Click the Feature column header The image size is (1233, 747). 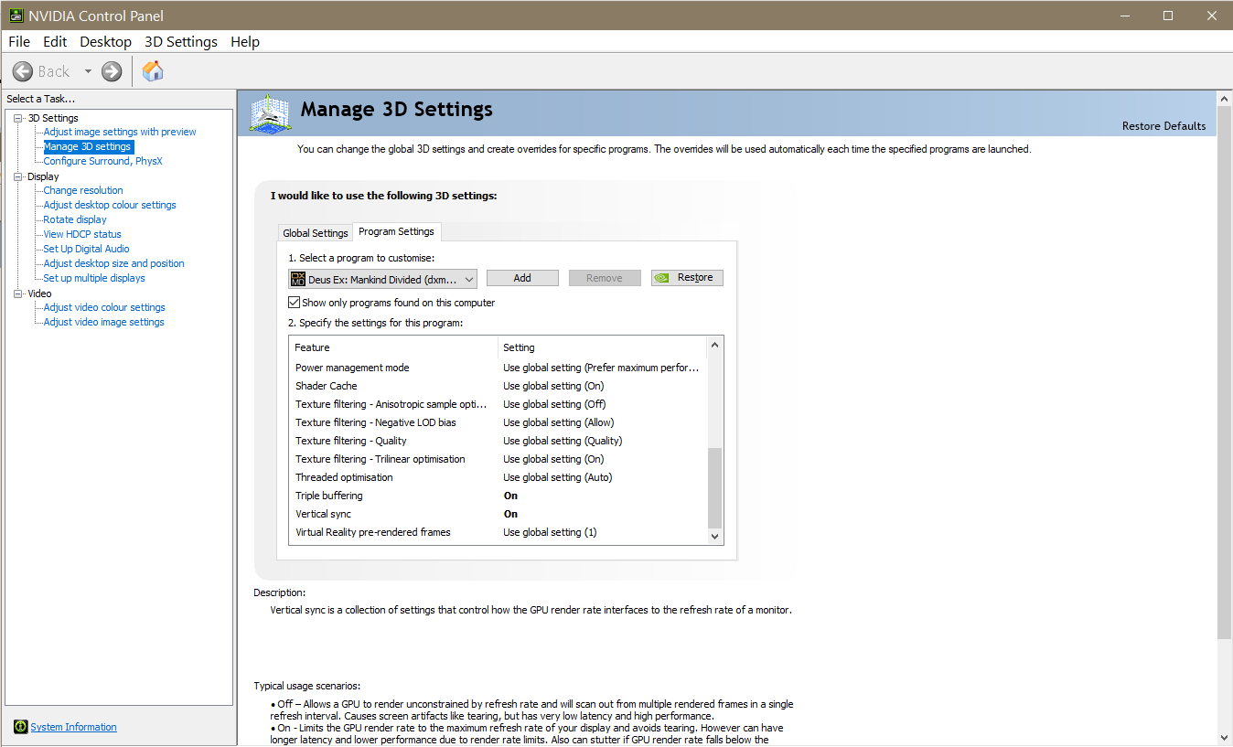pyautogui.click(x=393, y=347)
